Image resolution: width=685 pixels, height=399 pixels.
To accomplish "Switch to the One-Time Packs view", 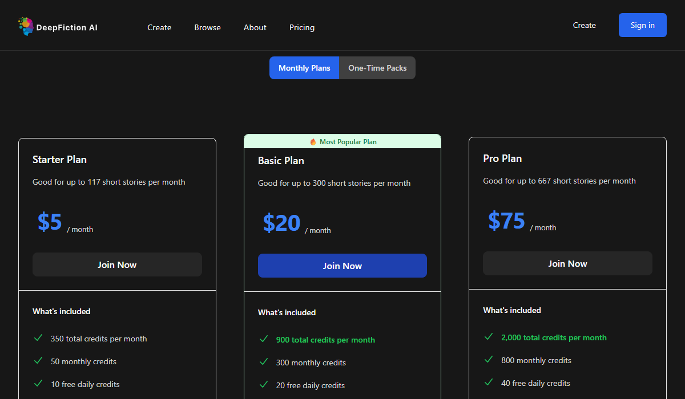I will click(377, 67).
